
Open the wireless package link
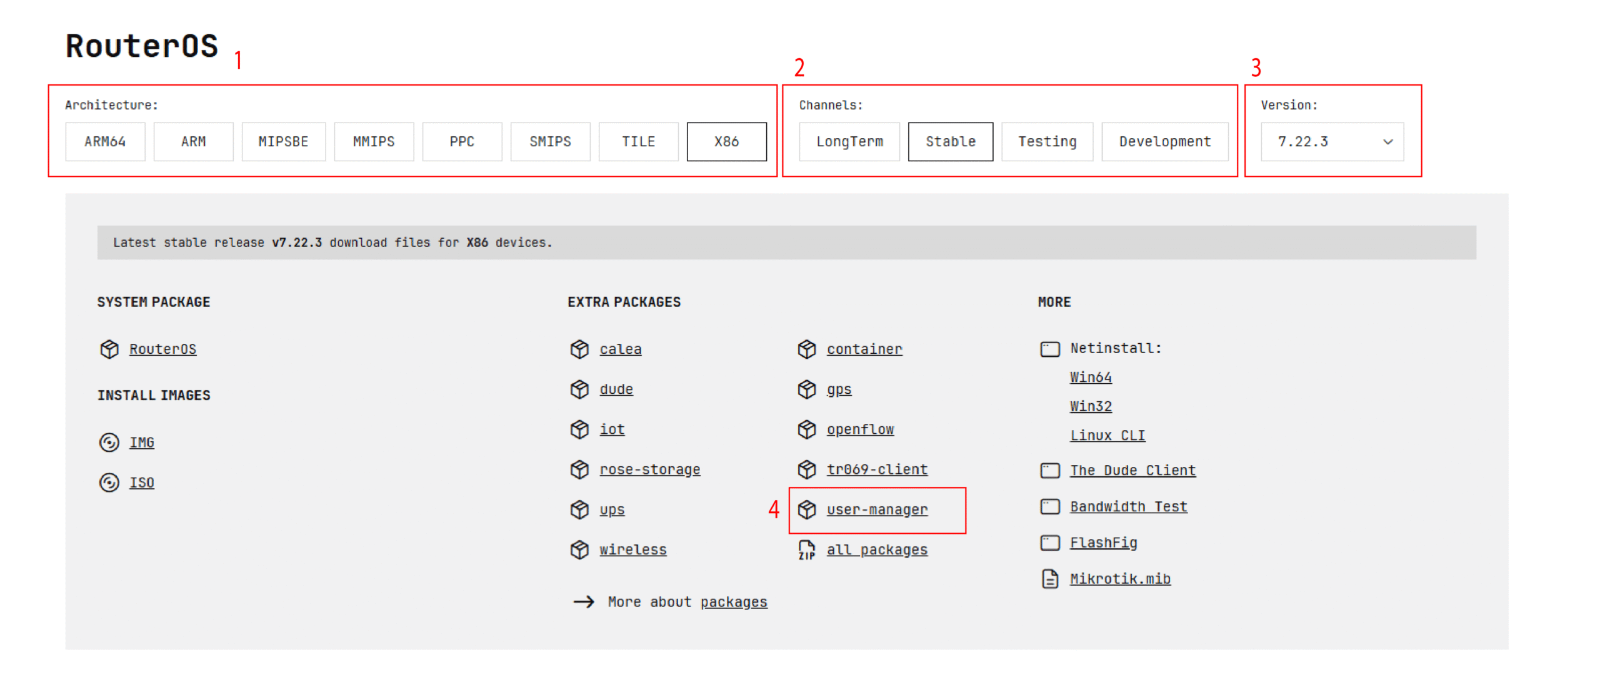[x=633, y=549]
